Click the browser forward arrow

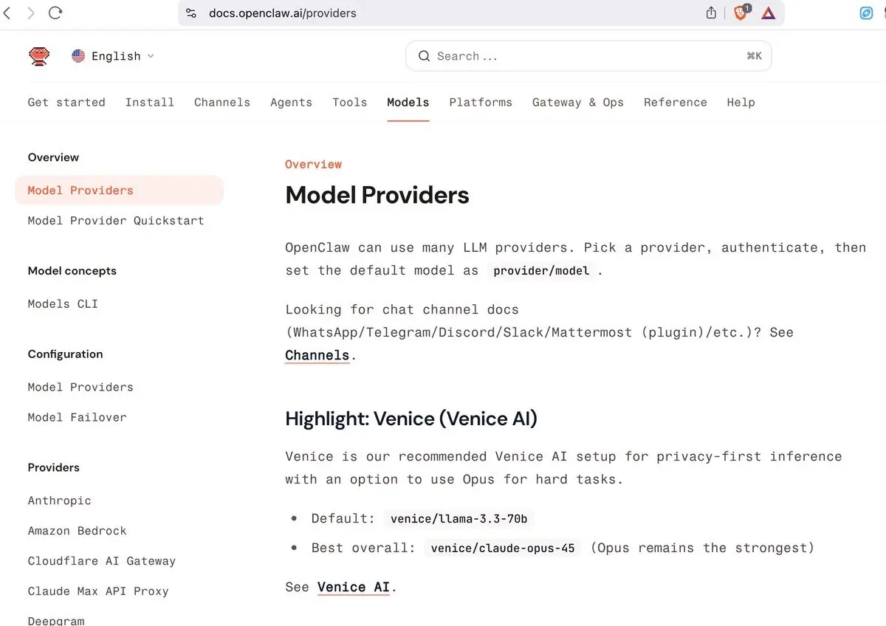(x=30, y=13)
